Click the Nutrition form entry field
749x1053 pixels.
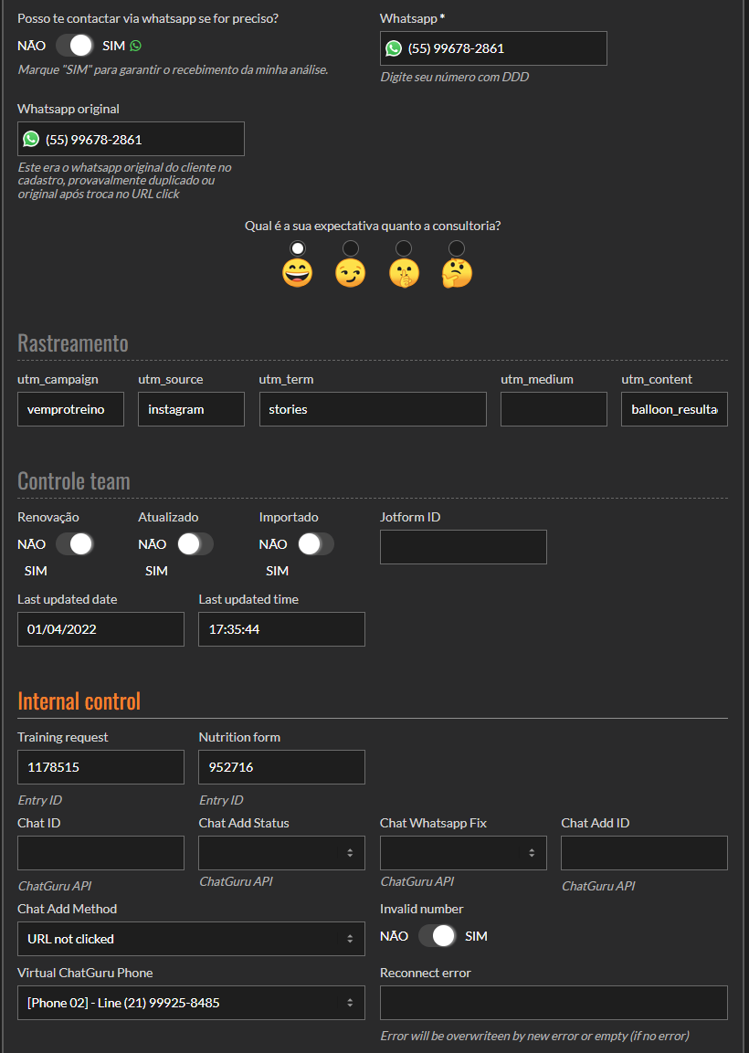[x=281, y=767]
